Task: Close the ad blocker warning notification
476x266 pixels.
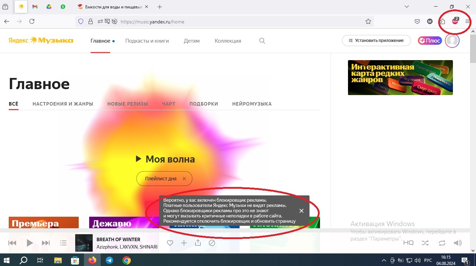Action: [301, 211]
